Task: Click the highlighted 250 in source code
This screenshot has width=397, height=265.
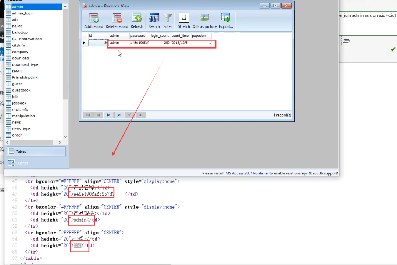Action: point(78,245)
